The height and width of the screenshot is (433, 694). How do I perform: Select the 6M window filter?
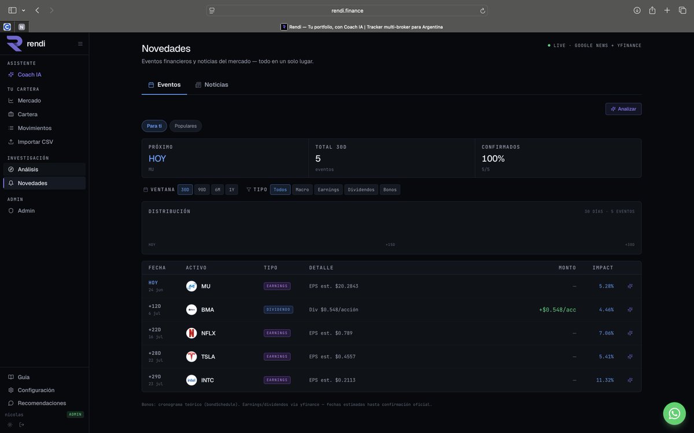217,189
